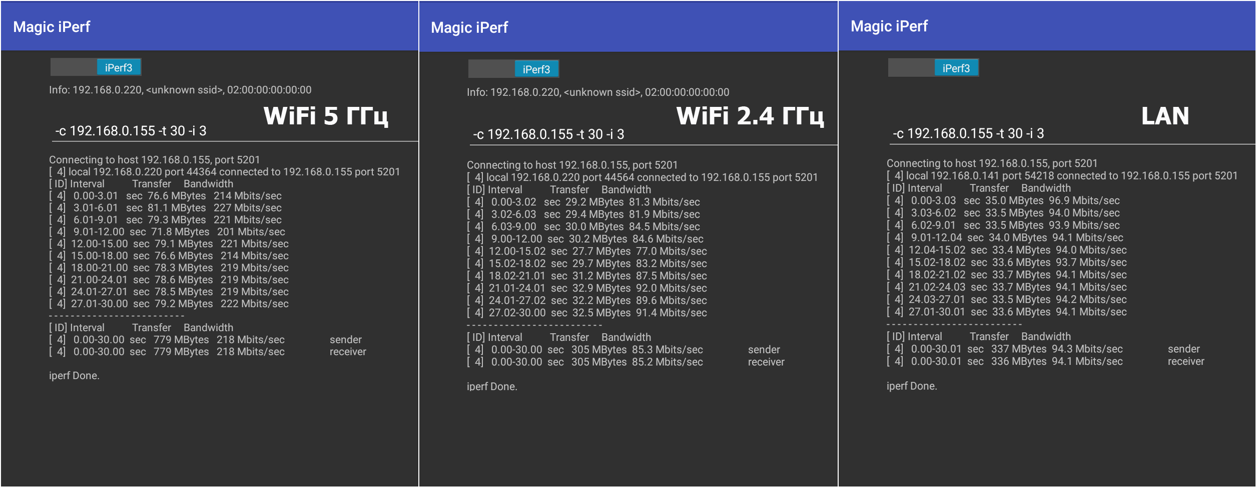Screen dimensions: 1259x489
Task: Toggle the iPerf3 switch in the WiFi 2.4 ГГц panel
Action: coord(513,69)
